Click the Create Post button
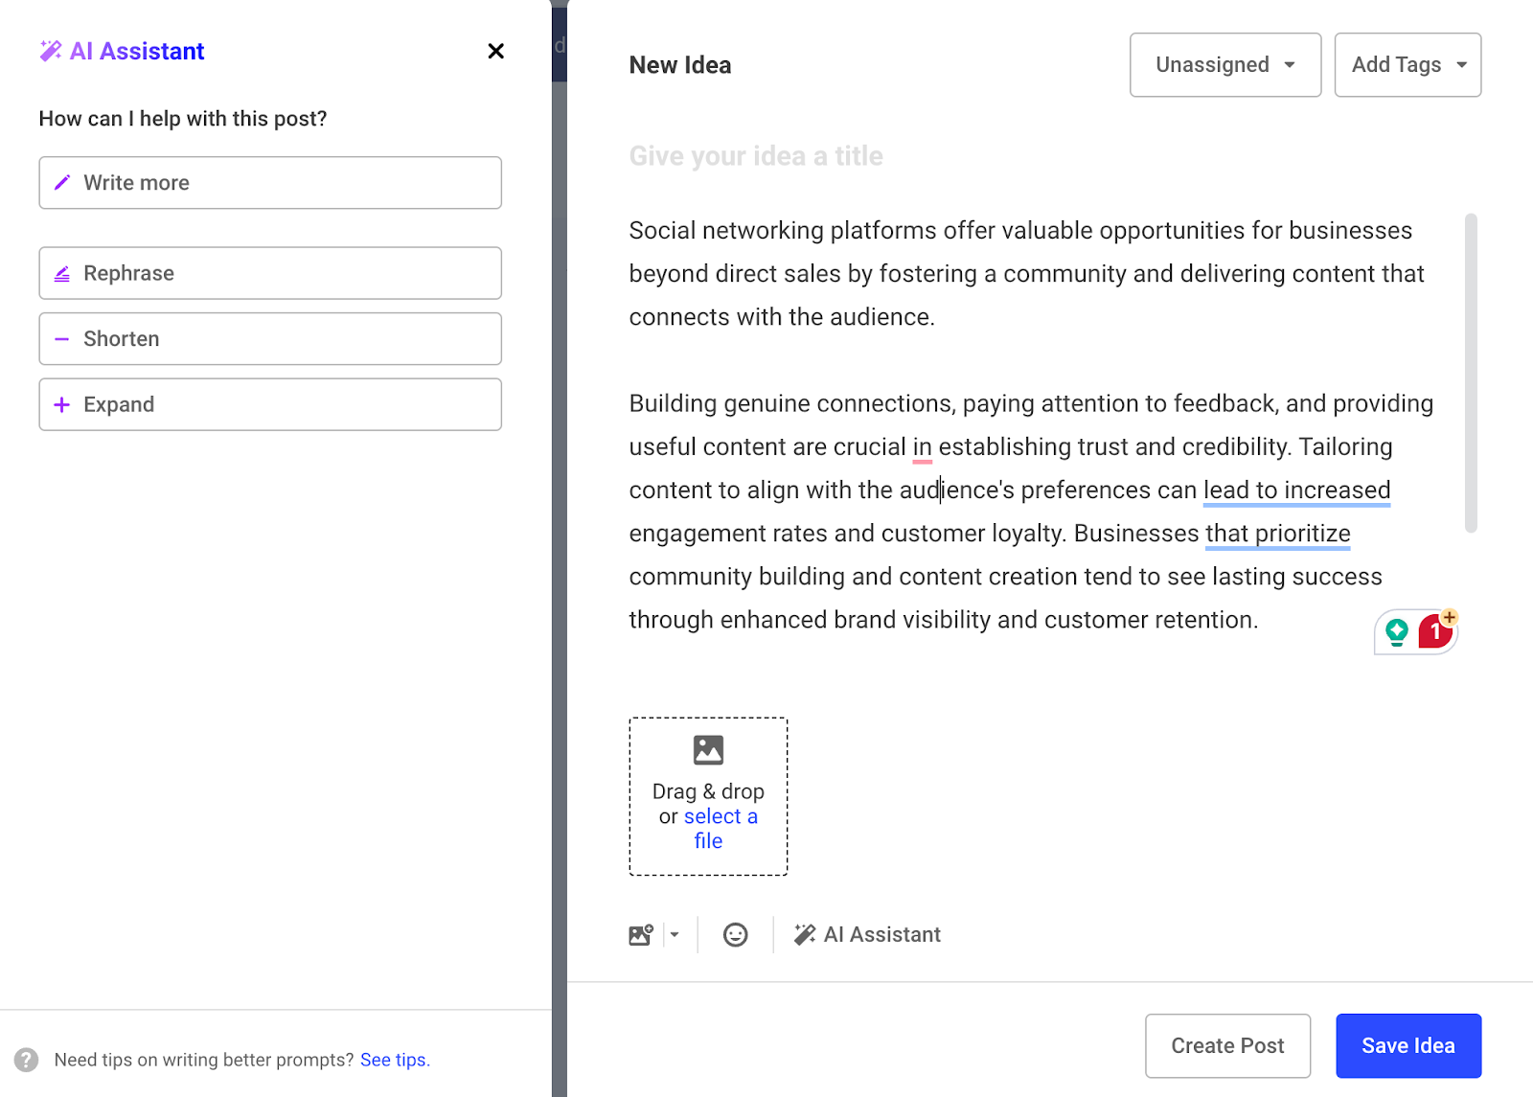Image resolution: width=1533 pixels, height=1097 pixels. click(1227, 1045)
